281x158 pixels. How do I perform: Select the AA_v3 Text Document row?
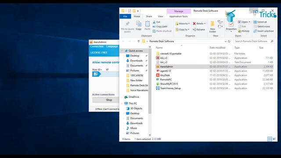tap(214, 62)
